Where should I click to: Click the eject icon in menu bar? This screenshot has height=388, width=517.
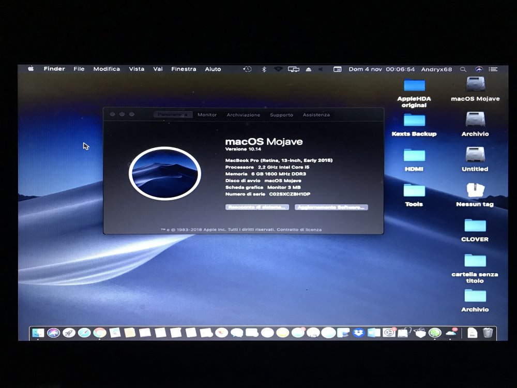coord(309,69)
